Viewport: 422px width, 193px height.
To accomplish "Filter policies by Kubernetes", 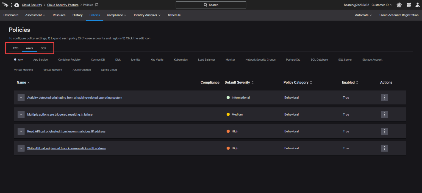I will 181,60.
